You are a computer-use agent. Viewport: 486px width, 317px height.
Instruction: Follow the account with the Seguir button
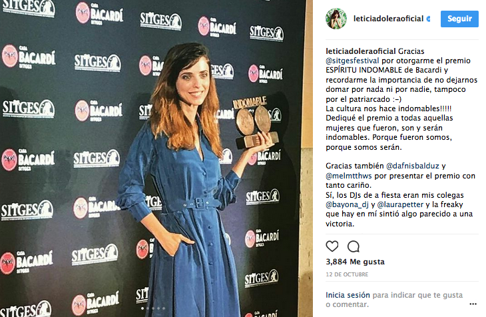click(x=459, y=19)
